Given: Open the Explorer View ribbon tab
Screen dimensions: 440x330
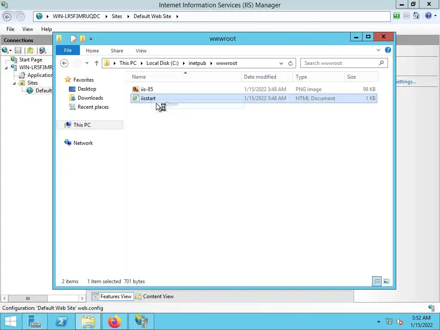Looking at the screenshot, I should pyautogui.click(x=141, y=51).
